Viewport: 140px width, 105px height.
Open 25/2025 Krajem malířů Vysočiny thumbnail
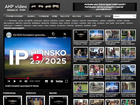pyautogui.click(x=128, y=70)
